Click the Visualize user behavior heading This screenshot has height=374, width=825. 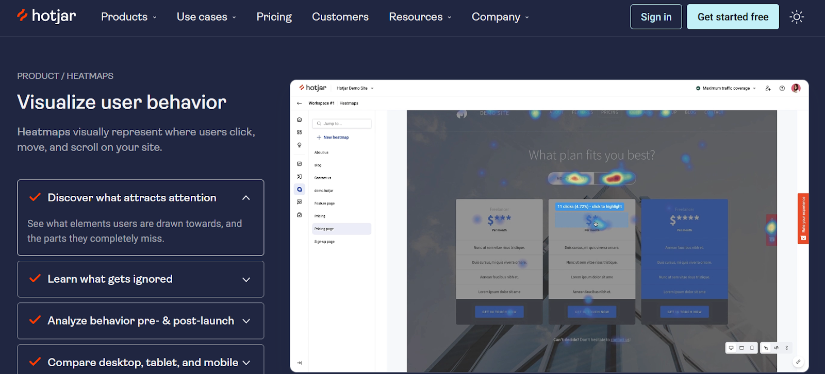(x=122, y=102)
